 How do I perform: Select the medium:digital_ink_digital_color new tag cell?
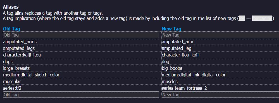tap(220, 75)
